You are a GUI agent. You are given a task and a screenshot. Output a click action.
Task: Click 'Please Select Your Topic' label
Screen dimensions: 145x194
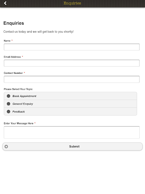coord(18,89)
